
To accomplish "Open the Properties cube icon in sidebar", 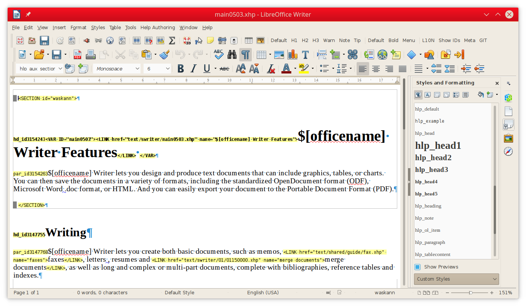I will [x=509, y=98].
